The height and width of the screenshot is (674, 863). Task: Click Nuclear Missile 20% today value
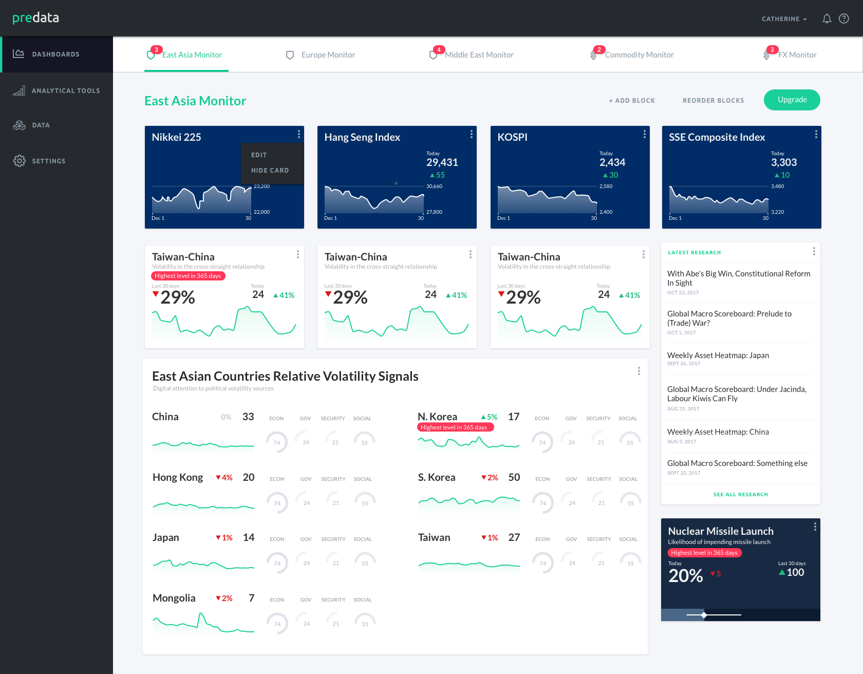click(x=685, y=575)
